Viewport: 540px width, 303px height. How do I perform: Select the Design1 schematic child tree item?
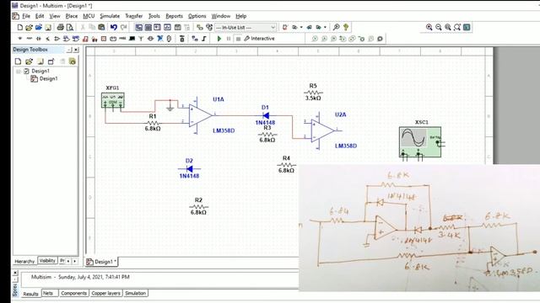[48, 78]
